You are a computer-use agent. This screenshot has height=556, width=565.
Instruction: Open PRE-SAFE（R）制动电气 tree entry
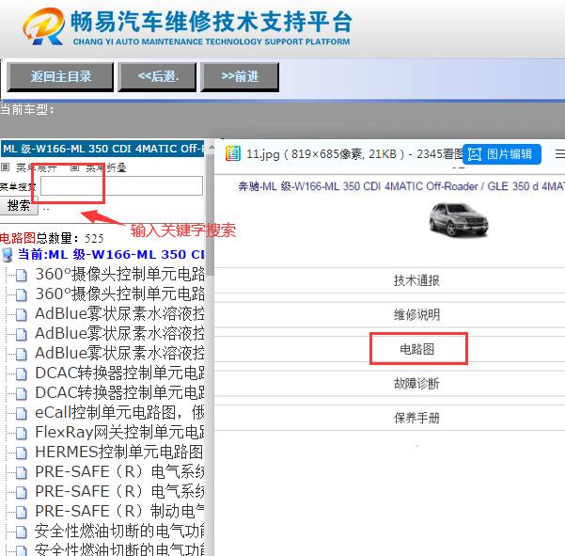[x=119, y=511]
